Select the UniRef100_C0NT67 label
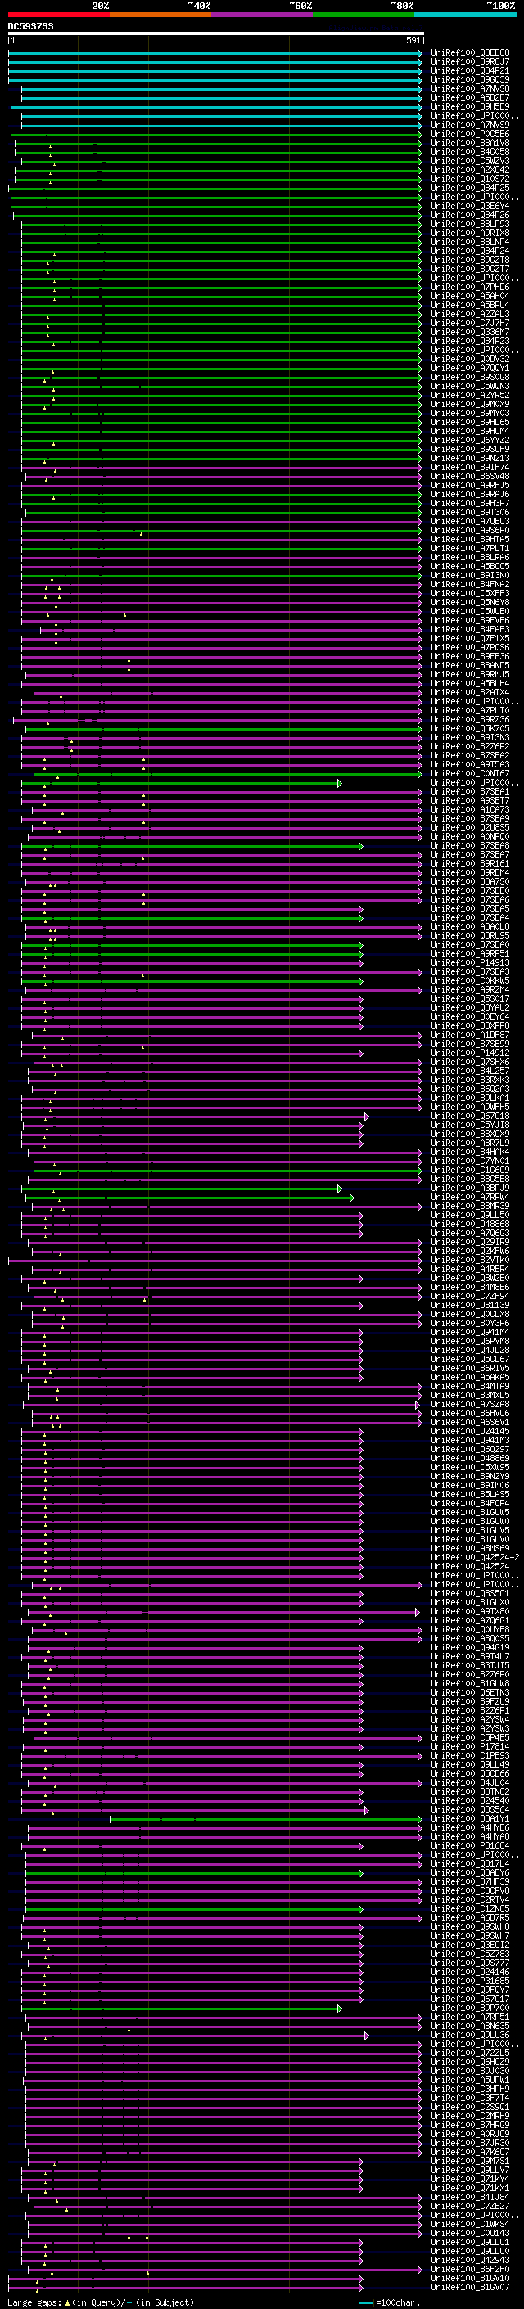Viewport: 524px width, 2309px height. tap(470, 773)
